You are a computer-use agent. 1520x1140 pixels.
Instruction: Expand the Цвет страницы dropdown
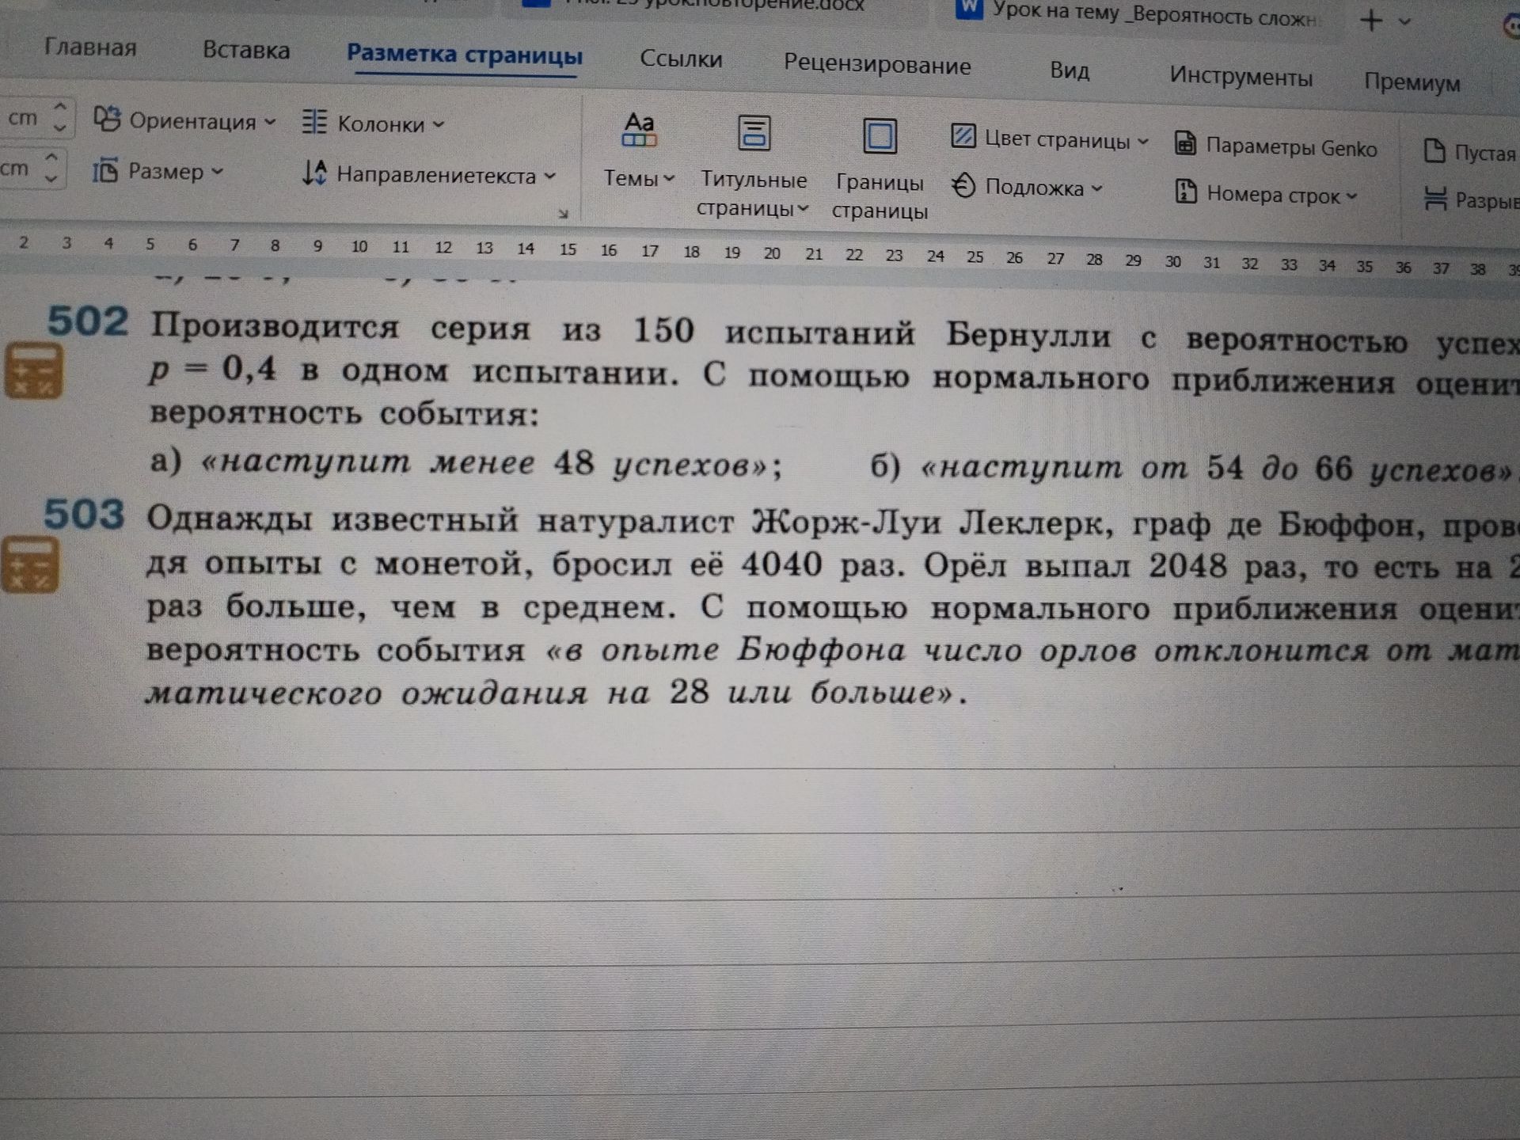tap(1142, 142)
